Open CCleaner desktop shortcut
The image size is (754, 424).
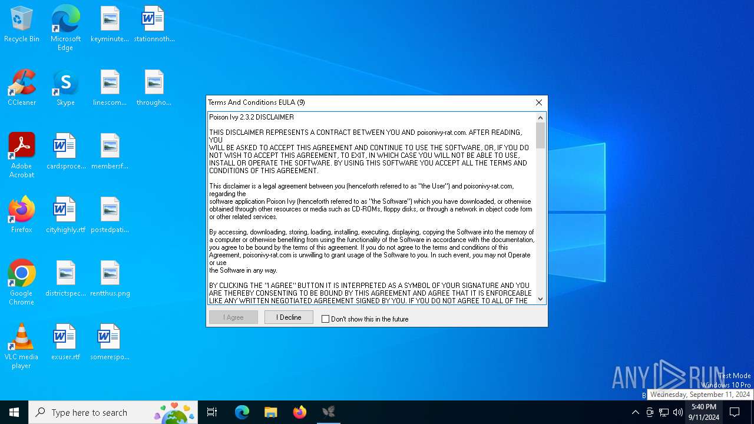(22, 88)
